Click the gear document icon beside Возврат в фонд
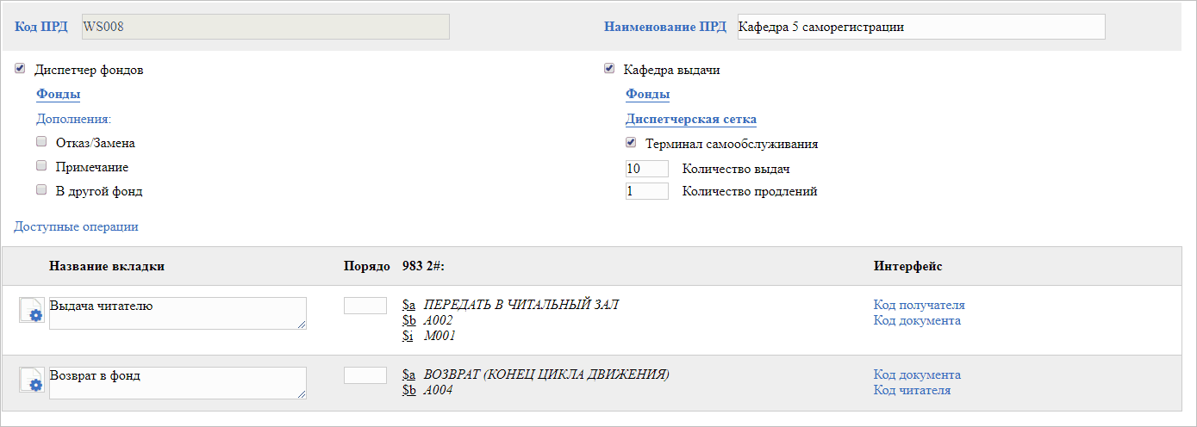Viewport: 1197px width, 427px height. pyautogui.click(x=31, y=381)
